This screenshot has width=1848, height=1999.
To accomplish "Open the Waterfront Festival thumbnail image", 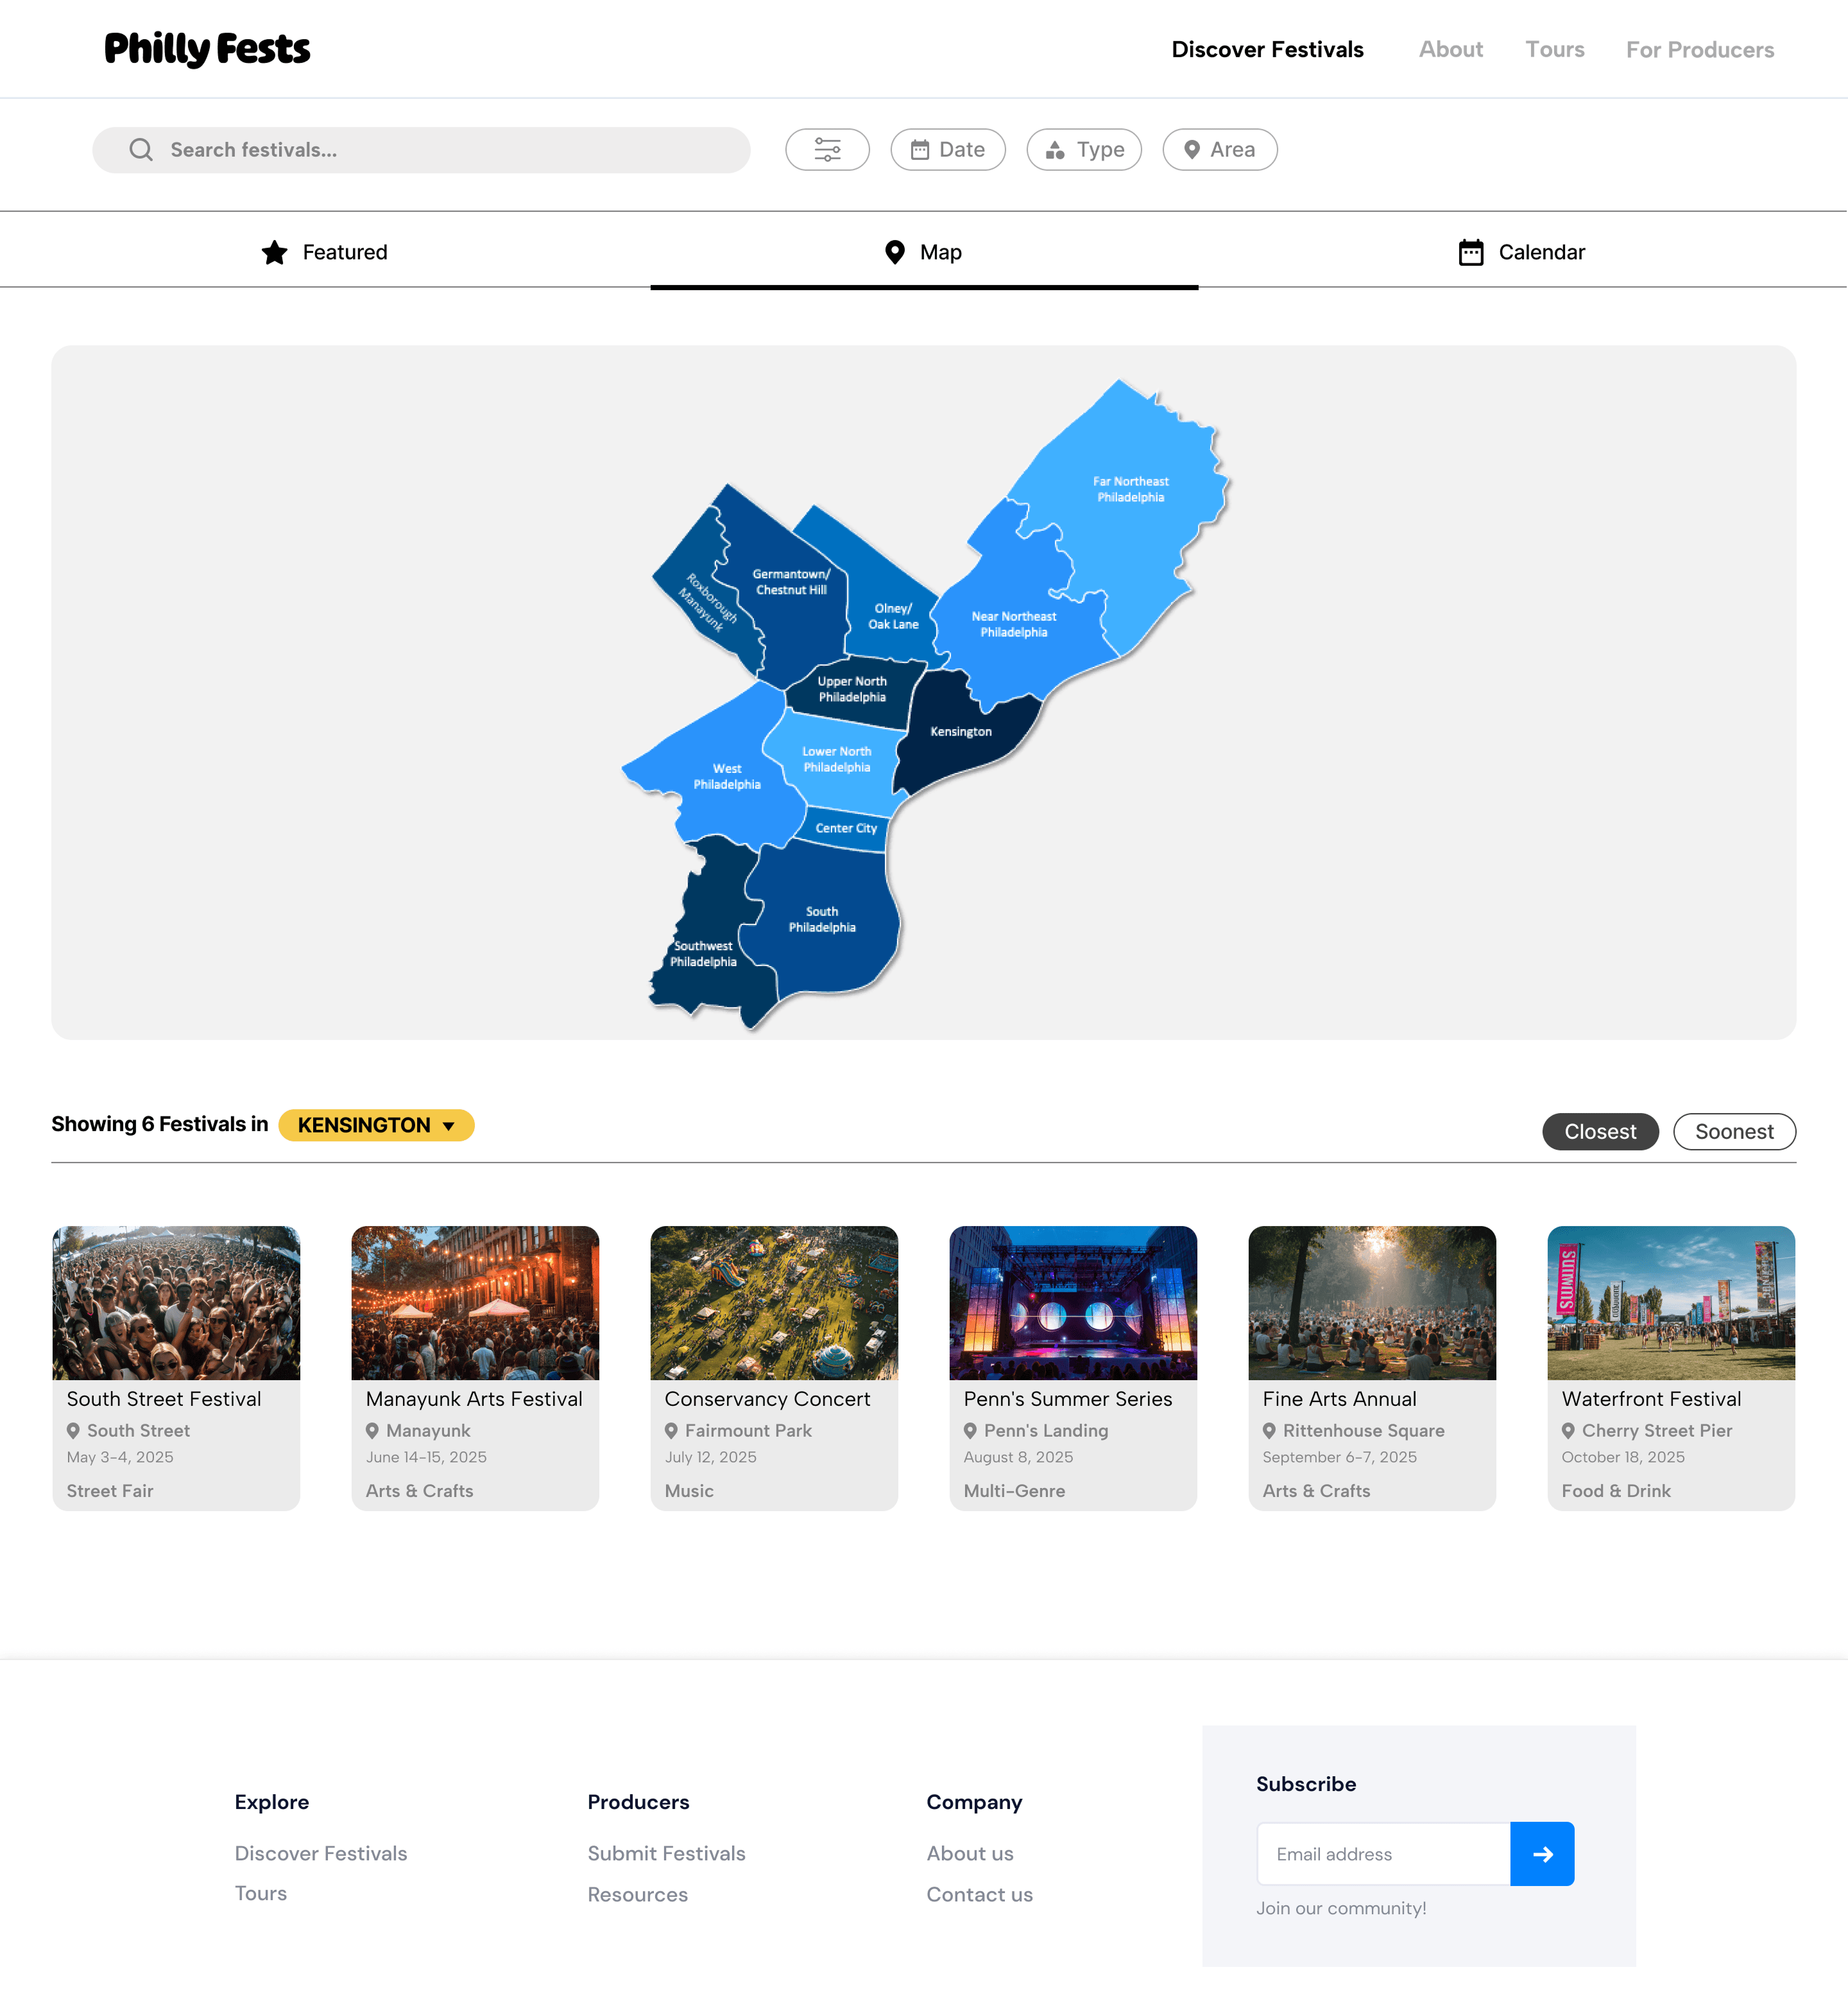I will click(x=1670, y=1302).
